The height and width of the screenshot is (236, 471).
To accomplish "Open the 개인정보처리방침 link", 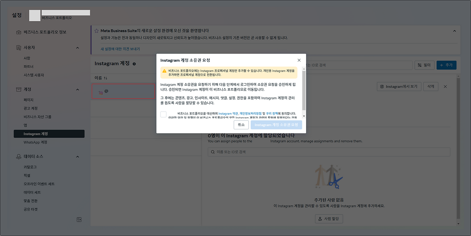I will coord(251,114).
